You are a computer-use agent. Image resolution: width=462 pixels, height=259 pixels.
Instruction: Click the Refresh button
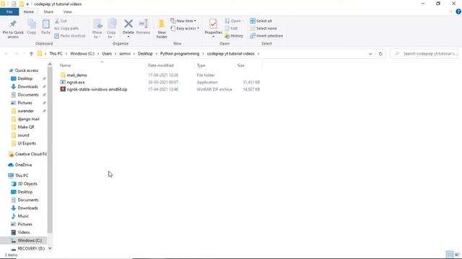pos(380,54)
